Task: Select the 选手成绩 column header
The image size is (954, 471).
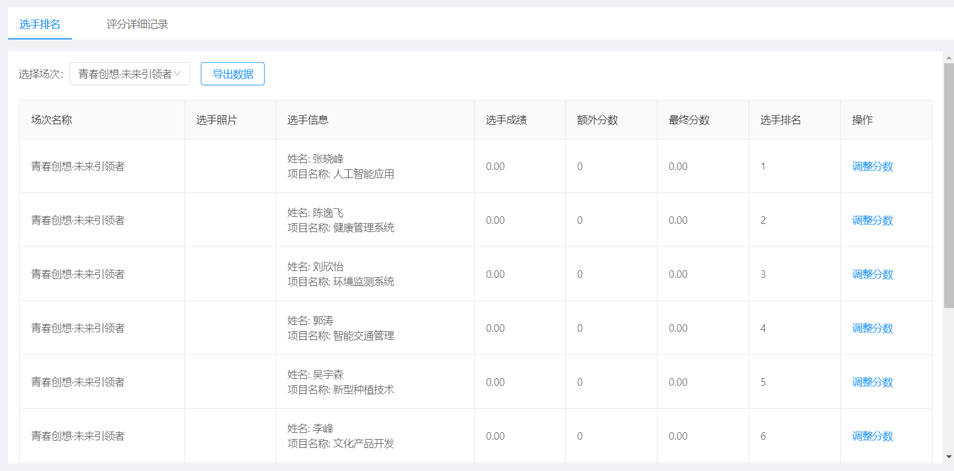Action: point(506,120)
